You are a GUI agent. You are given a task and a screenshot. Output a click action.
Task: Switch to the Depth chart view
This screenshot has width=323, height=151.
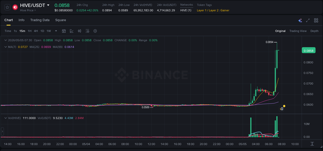(314, 31)
